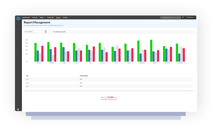Click the round status icon beside search
Image resolution: width=215 pixels, height=129 pixels.
click(183, 18)
